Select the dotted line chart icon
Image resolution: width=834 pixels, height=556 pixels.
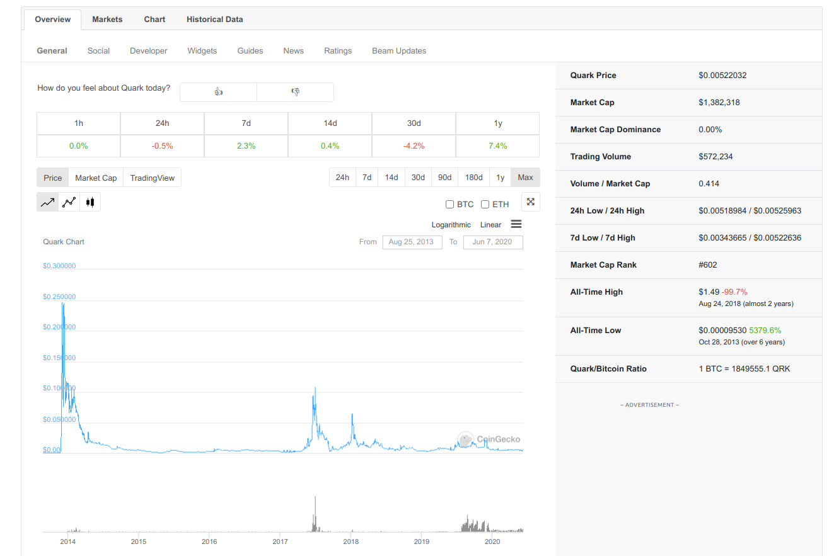click(x=69, y=202)
